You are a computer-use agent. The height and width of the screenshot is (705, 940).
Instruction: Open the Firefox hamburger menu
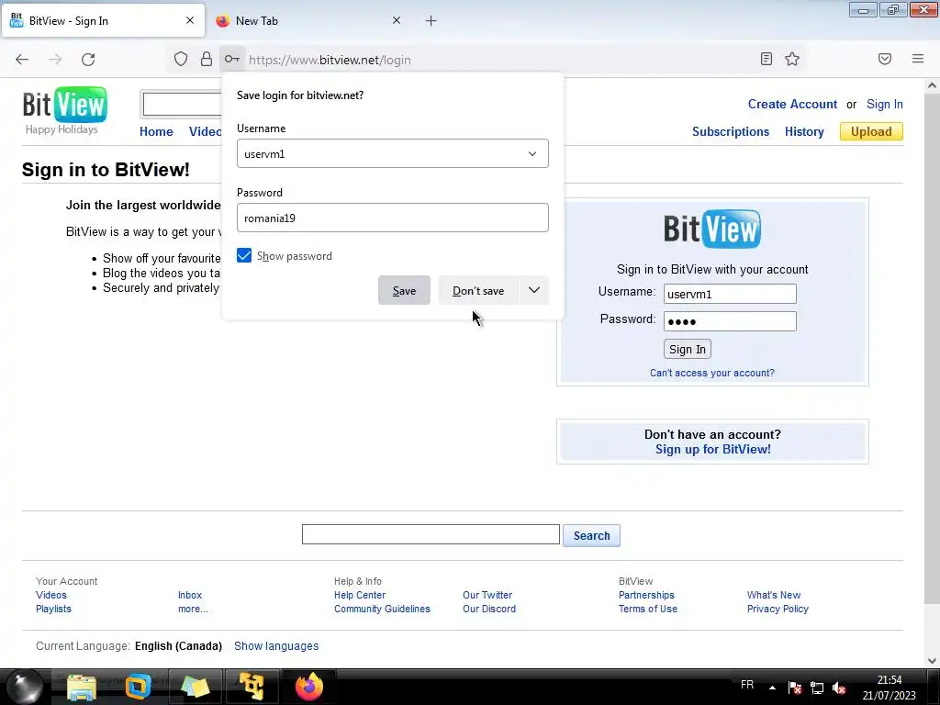tap(918, 59)
